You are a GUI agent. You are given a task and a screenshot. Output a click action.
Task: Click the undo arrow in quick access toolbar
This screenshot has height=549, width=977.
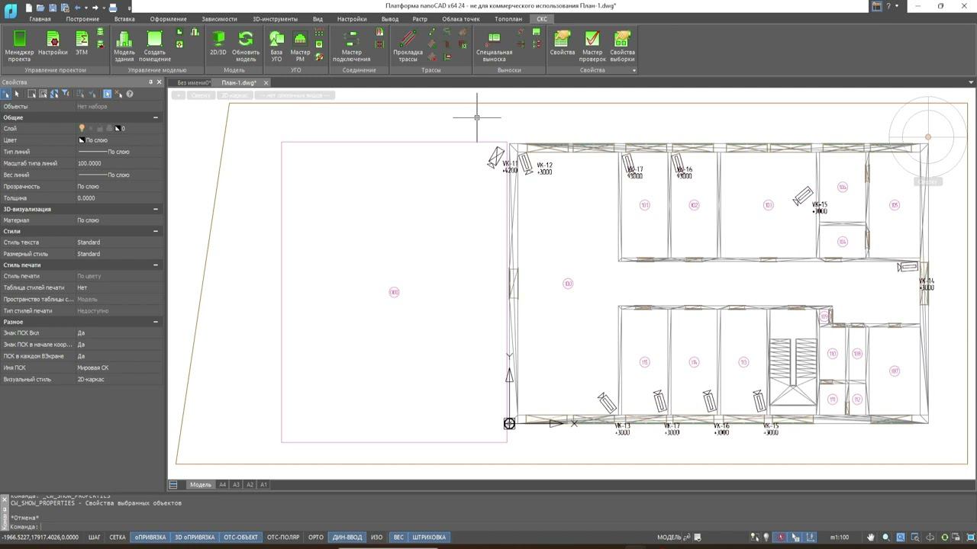point(77,7)
